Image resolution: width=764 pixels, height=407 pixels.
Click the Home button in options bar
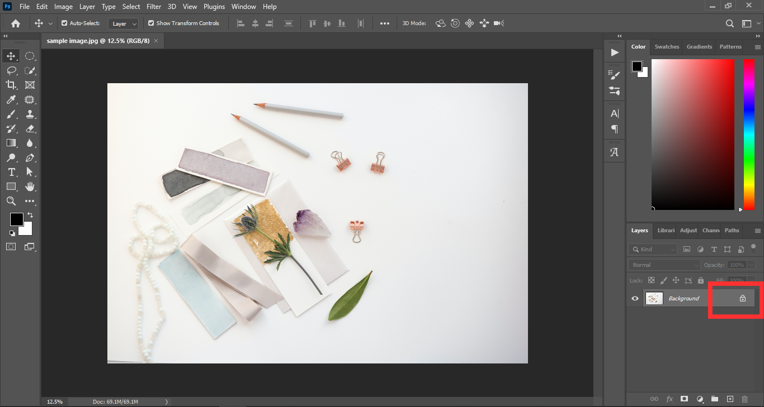point(16,23)
